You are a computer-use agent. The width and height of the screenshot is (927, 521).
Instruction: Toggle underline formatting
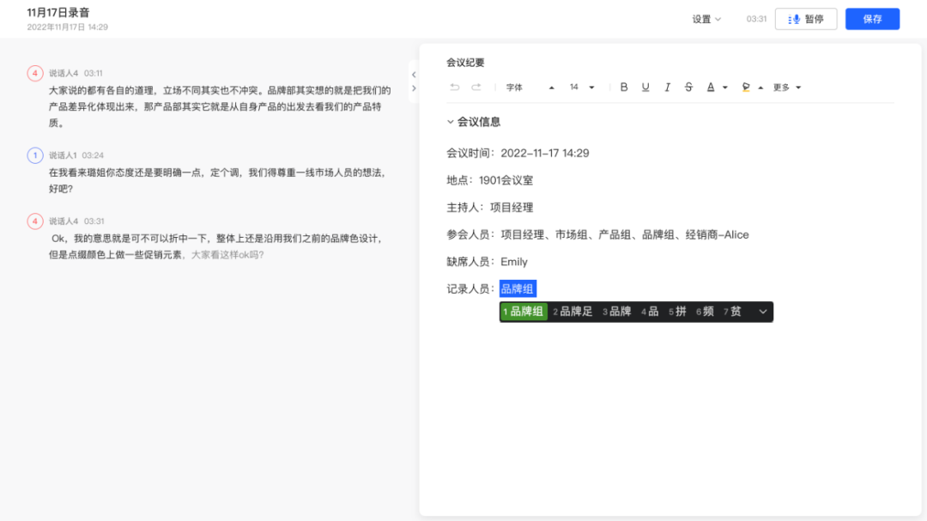(645, 88)
